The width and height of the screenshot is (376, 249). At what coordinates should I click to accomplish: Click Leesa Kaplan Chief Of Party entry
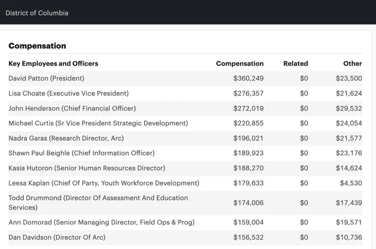click(x=104, y=183)
